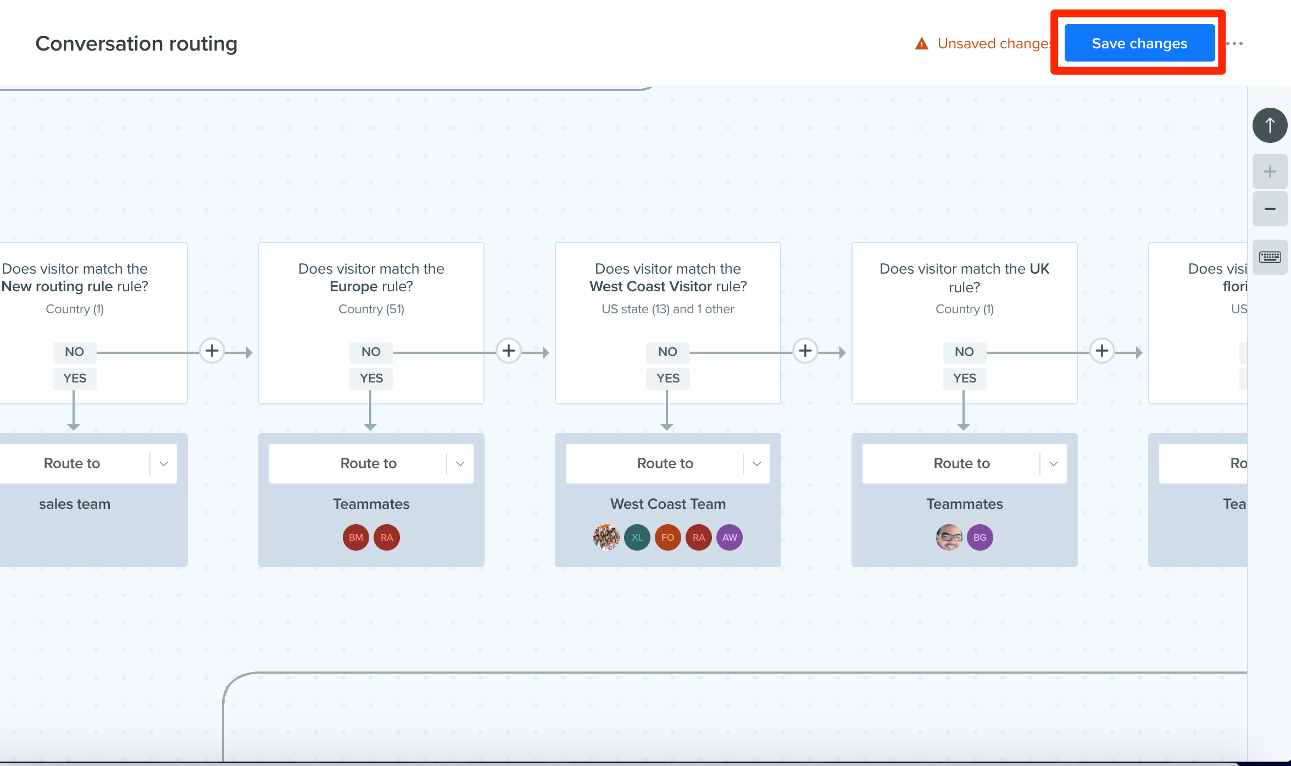Click the group photo avatar in West Coast Team

606,537
